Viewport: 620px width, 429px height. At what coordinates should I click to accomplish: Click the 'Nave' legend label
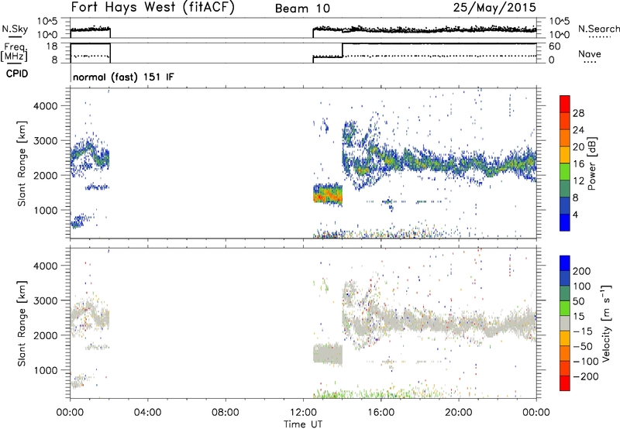[590, 54]
